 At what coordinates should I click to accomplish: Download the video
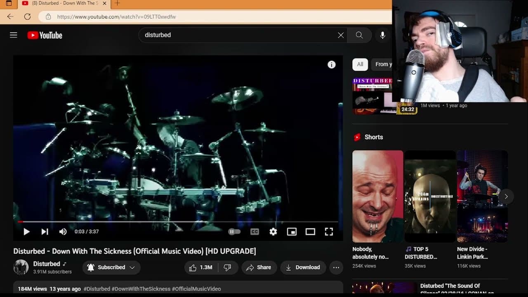point(303,267)
